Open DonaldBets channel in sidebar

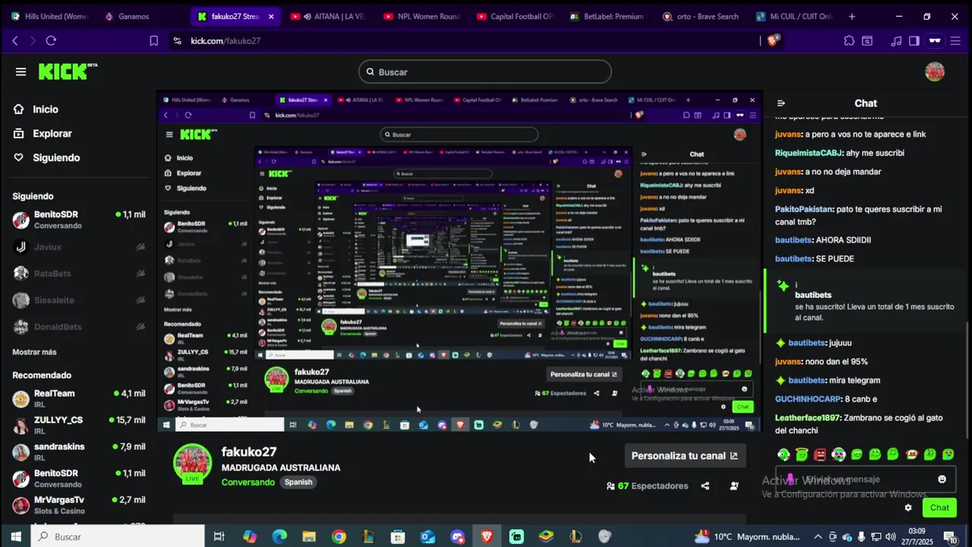[x=79, y=327]
